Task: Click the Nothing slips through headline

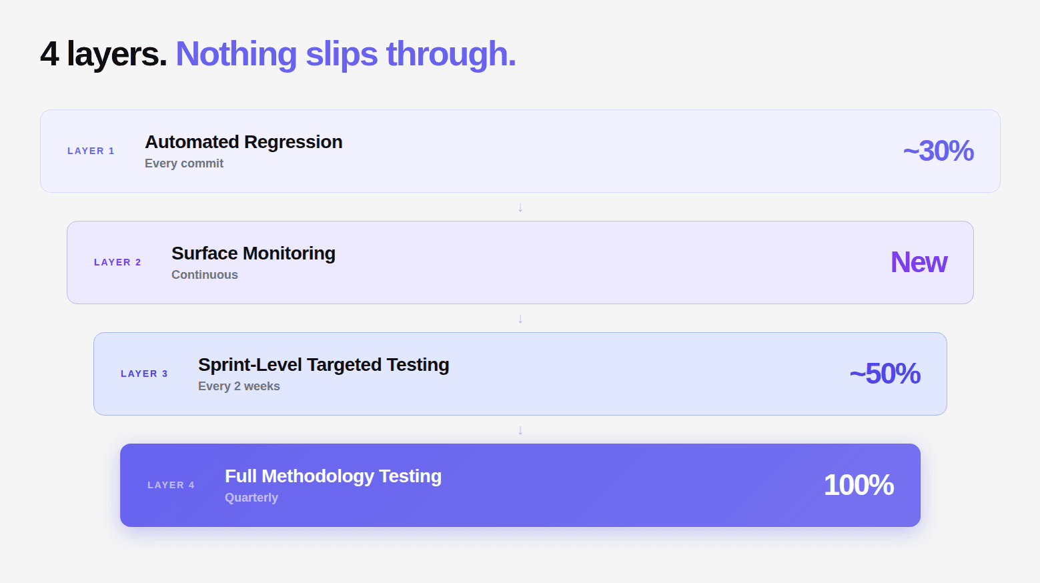Action: coord(346,54)
